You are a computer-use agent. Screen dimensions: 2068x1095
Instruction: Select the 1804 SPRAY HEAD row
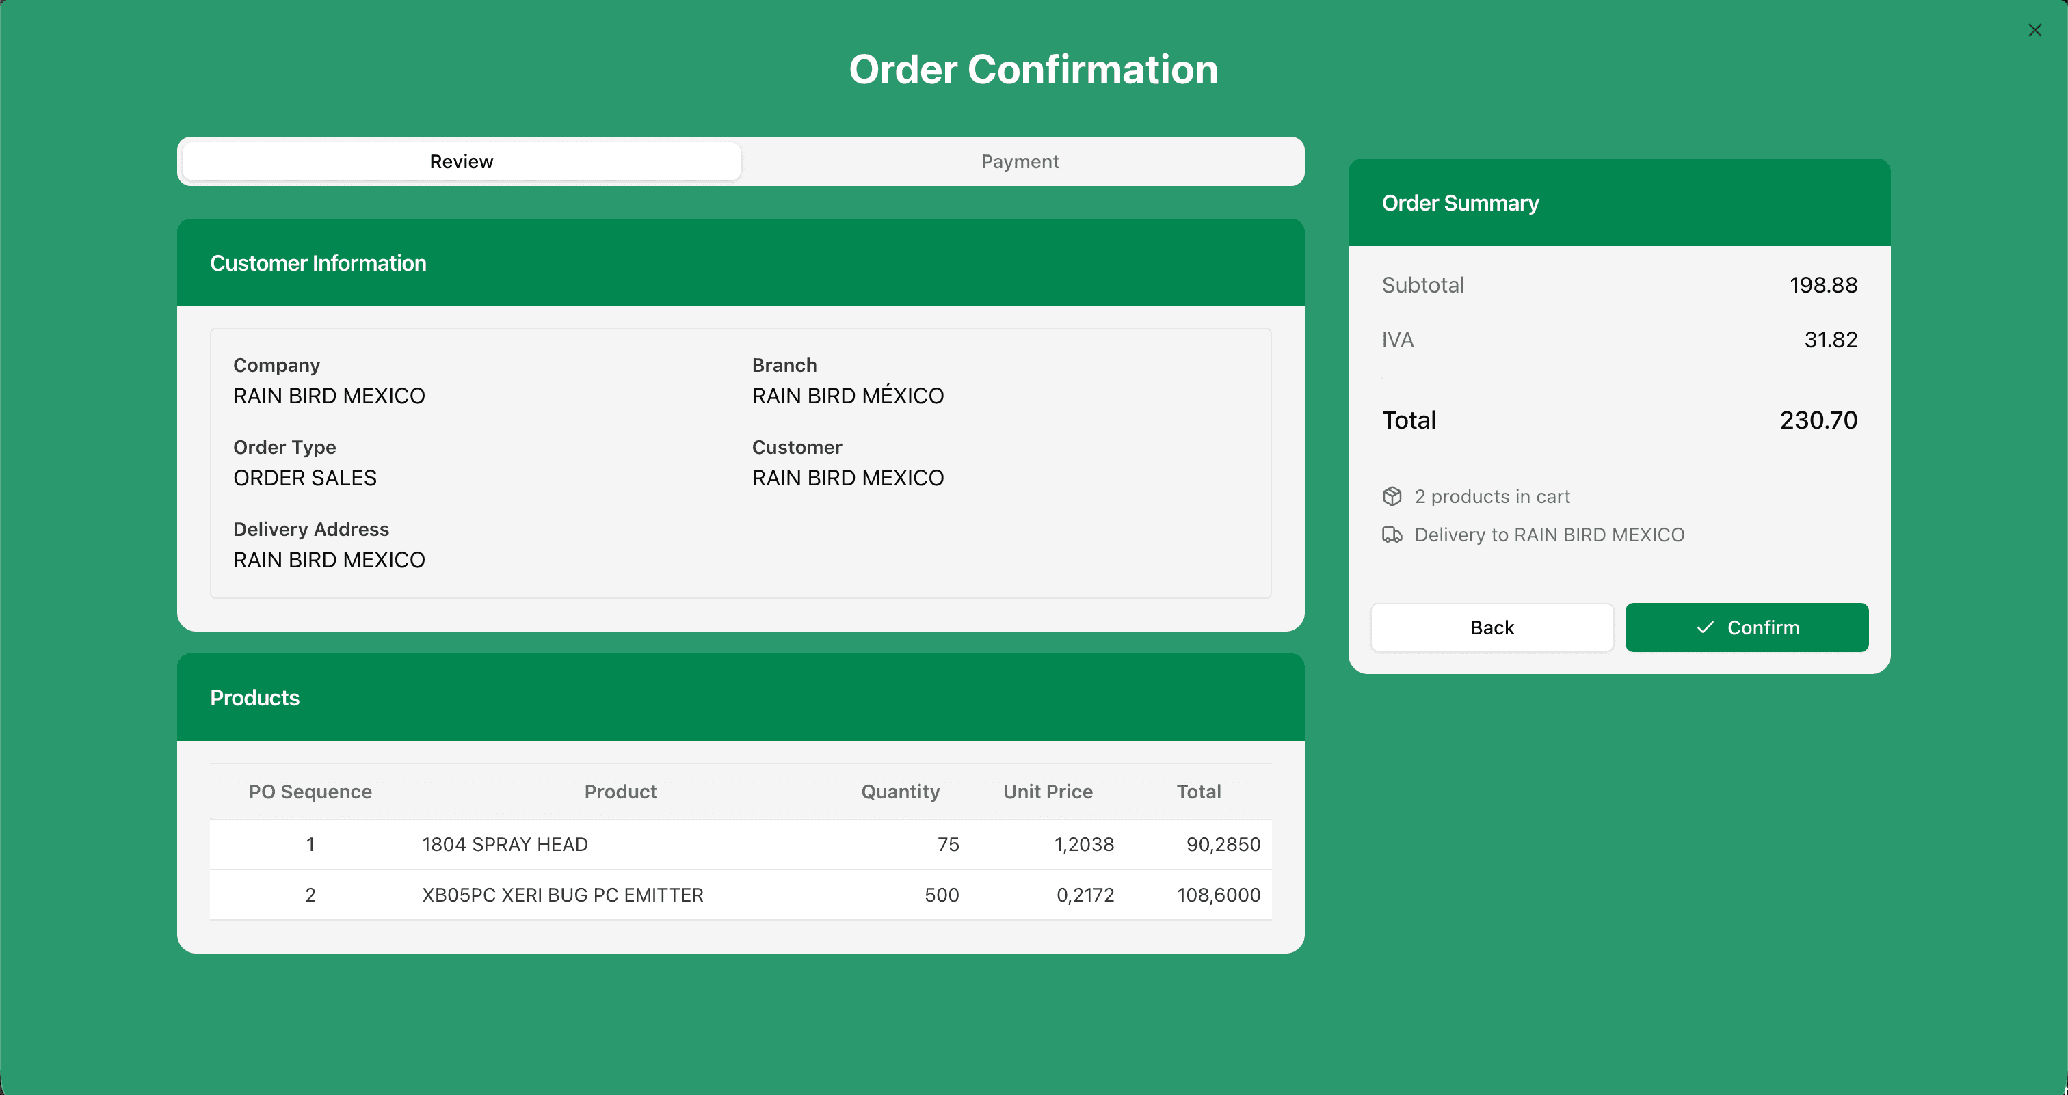click(740, 844)
